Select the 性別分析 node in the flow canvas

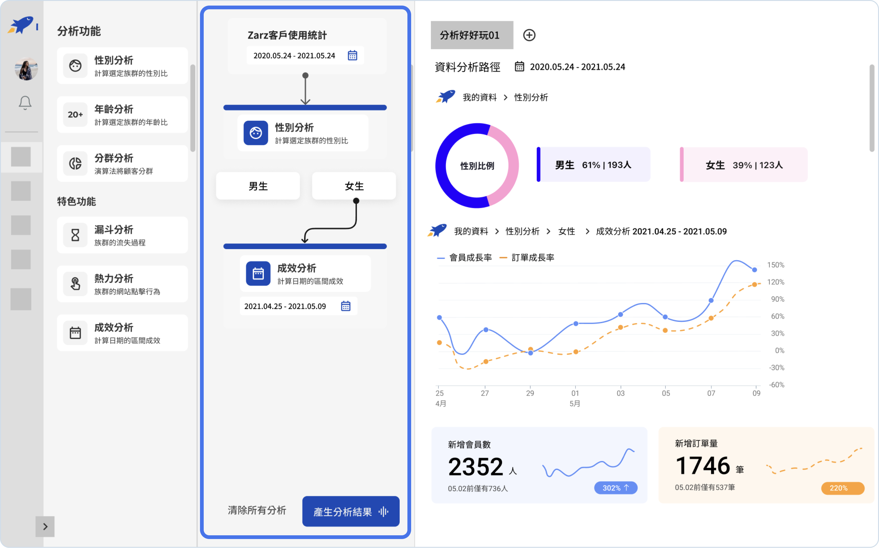(x=303, y=133)
